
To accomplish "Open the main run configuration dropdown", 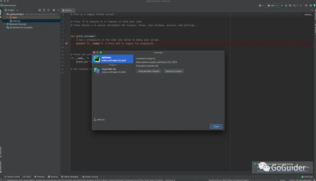I will point(272,5).
